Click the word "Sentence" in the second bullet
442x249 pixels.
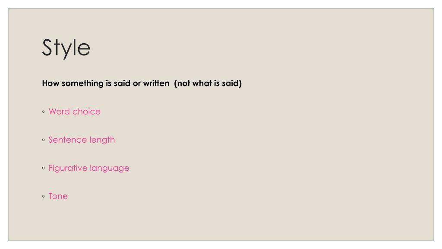click(x=68, y=140)
